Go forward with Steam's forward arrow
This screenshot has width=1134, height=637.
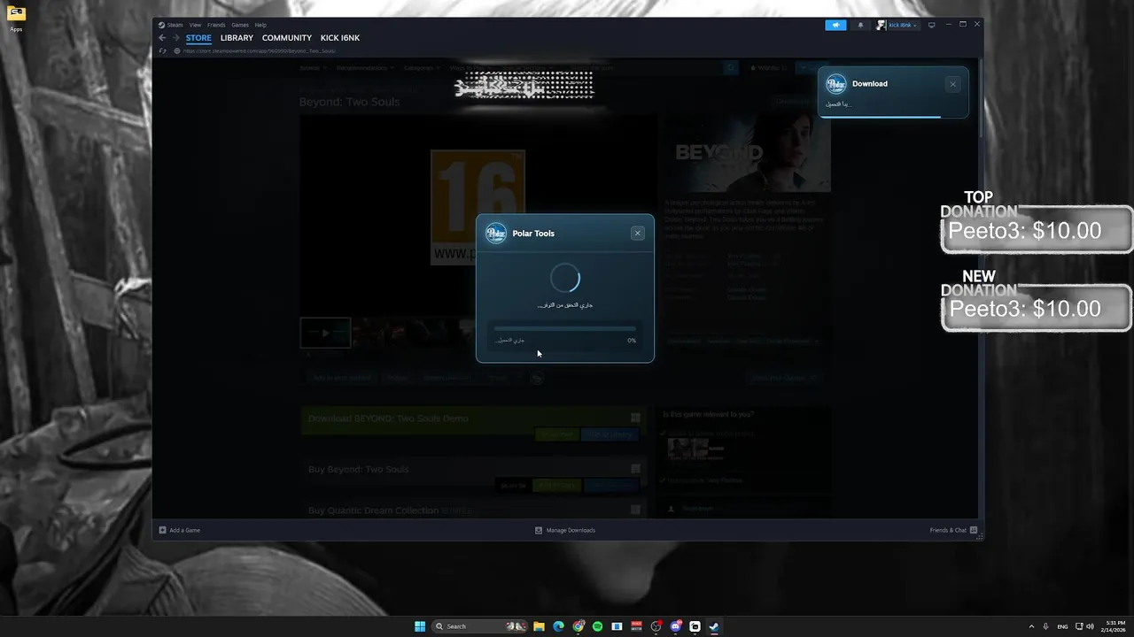click(176, 38)
